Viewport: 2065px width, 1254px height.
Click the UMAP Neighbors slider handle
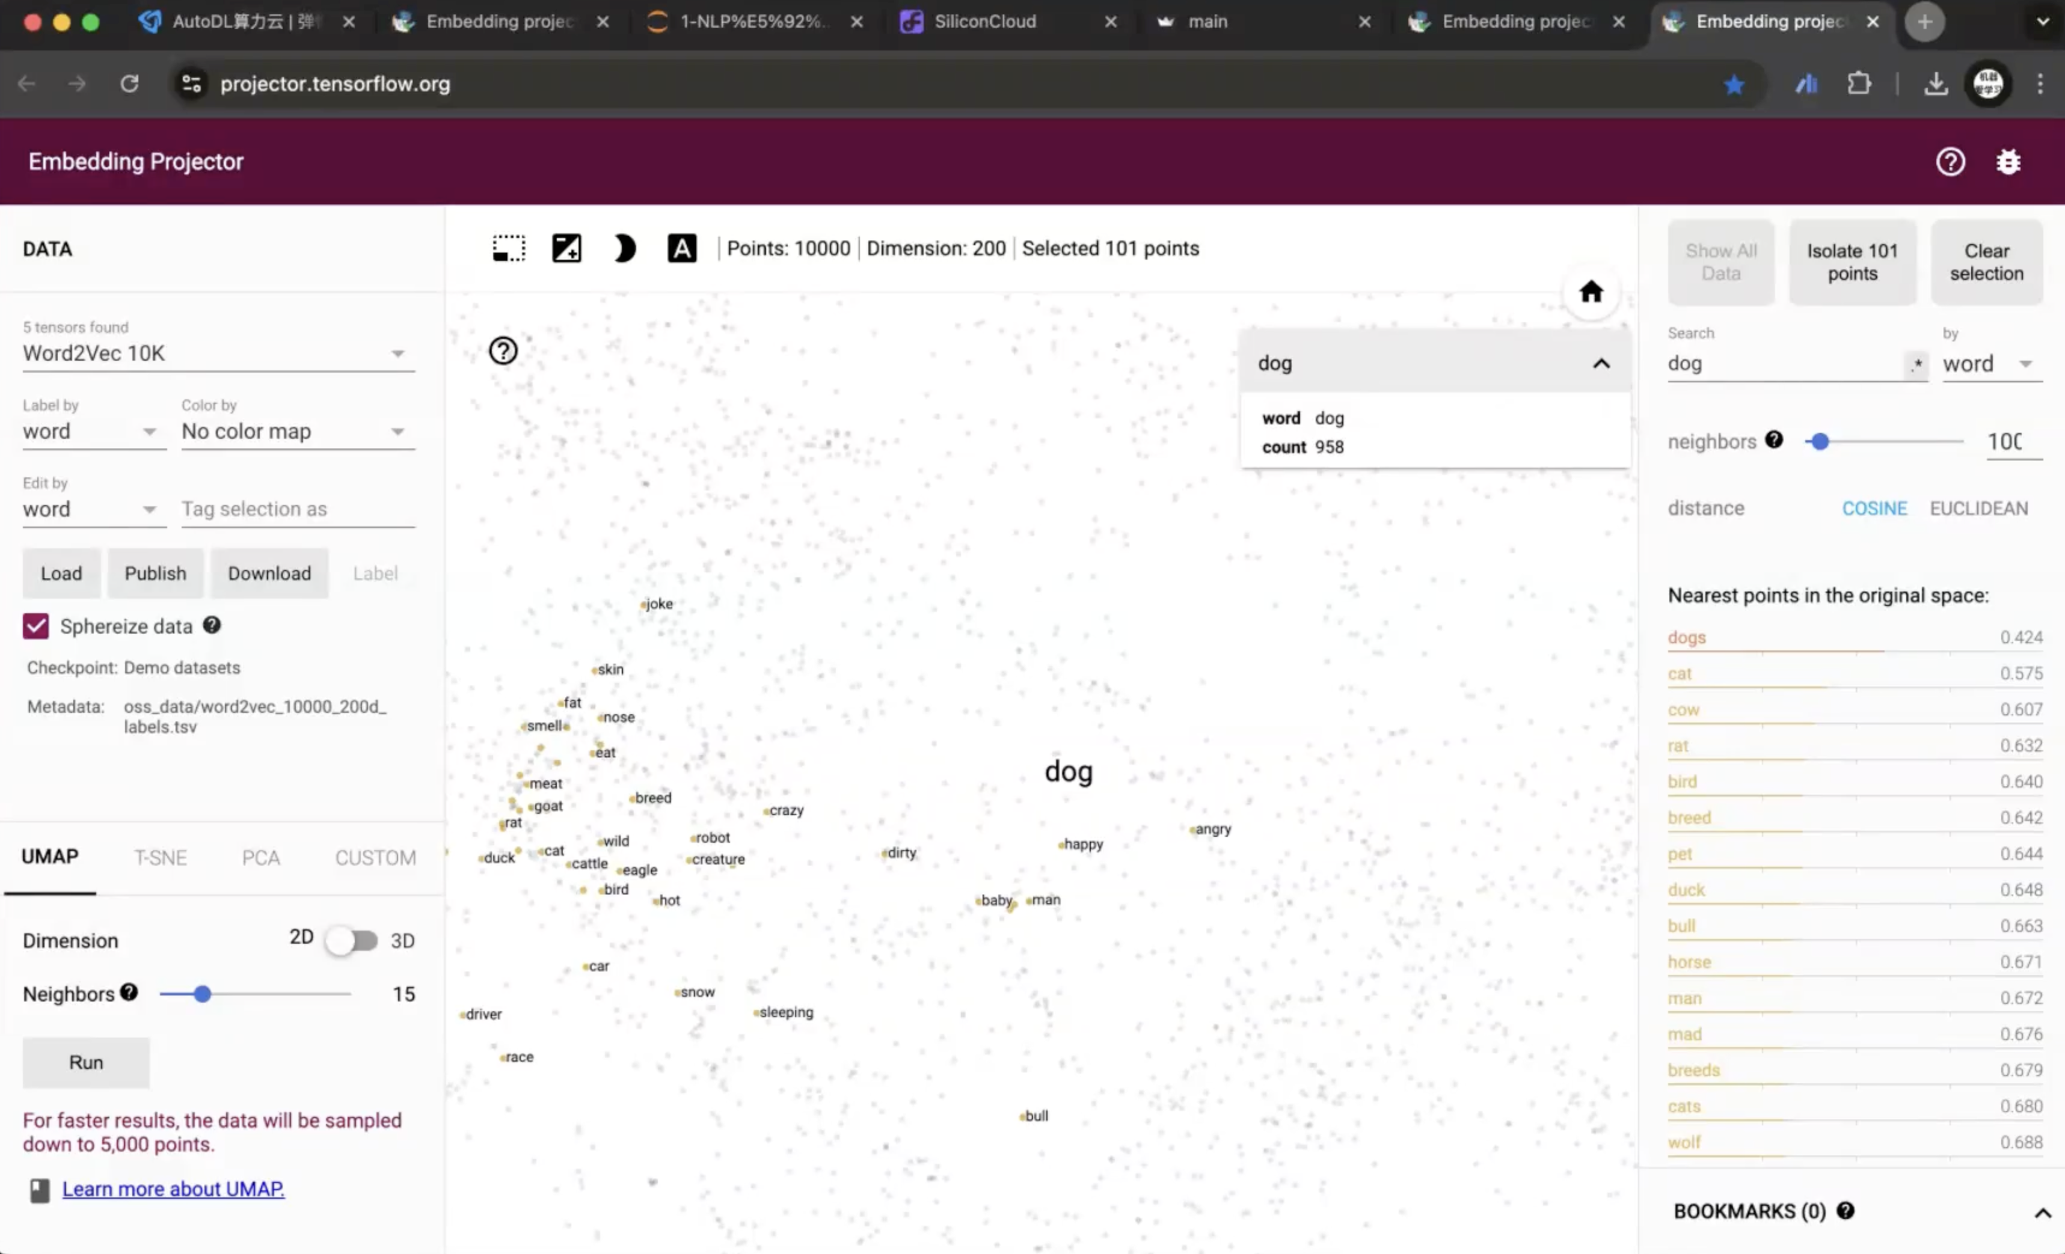(x=202, y=994)
